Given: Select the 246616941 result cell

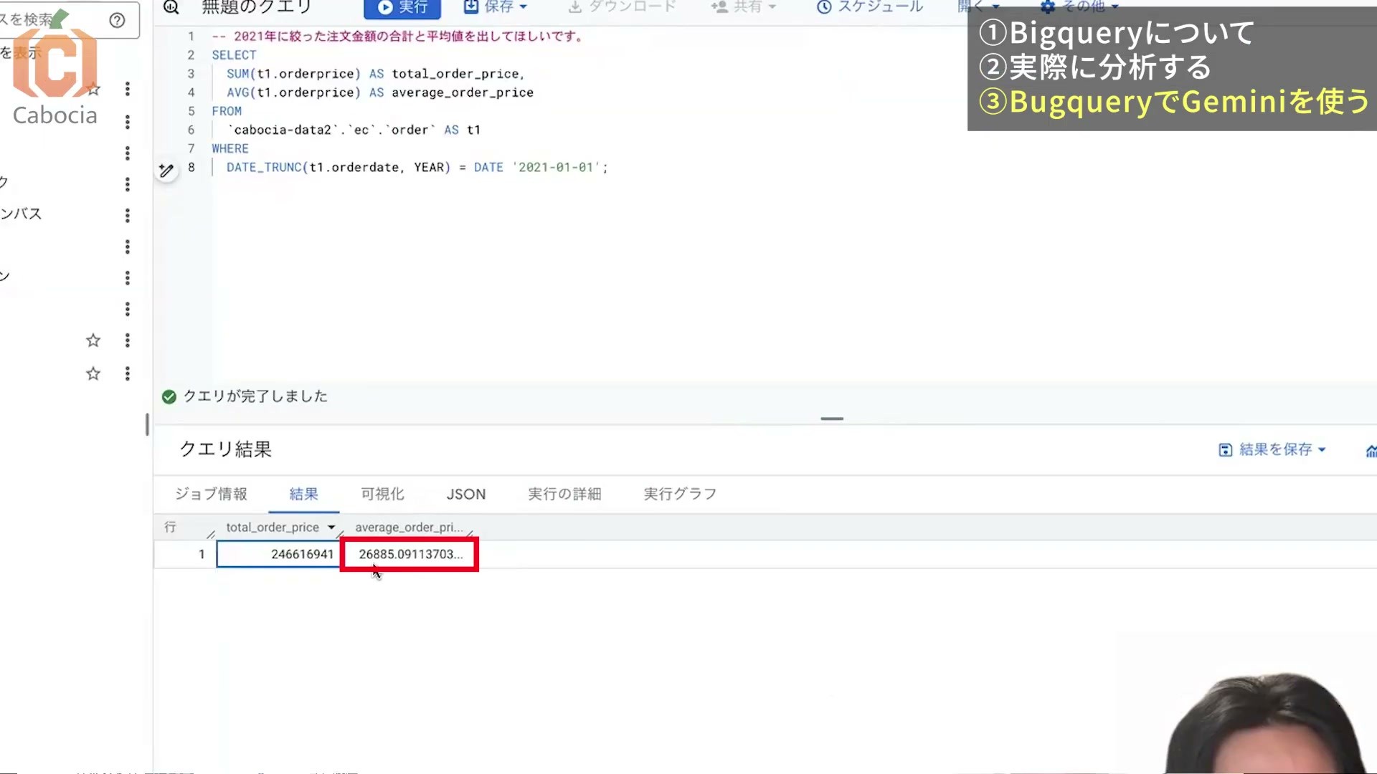Looking at the screenshot, I should click(278, 554).
